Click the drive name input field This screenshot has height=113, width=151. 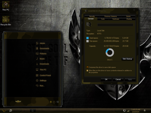[115, 25]
